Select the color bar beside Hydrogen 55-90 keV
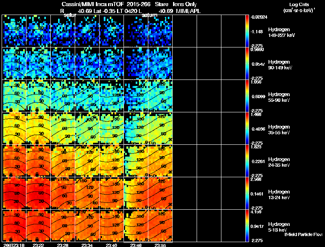The height and width of the screenshot is (247, 325). (x=247, y=96)
